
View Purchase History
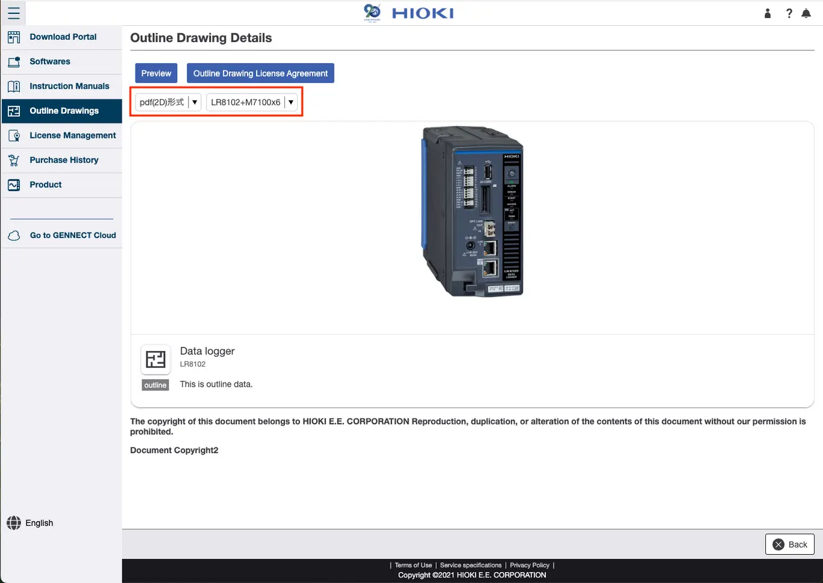pyautogui.click(x=61, y=161)
